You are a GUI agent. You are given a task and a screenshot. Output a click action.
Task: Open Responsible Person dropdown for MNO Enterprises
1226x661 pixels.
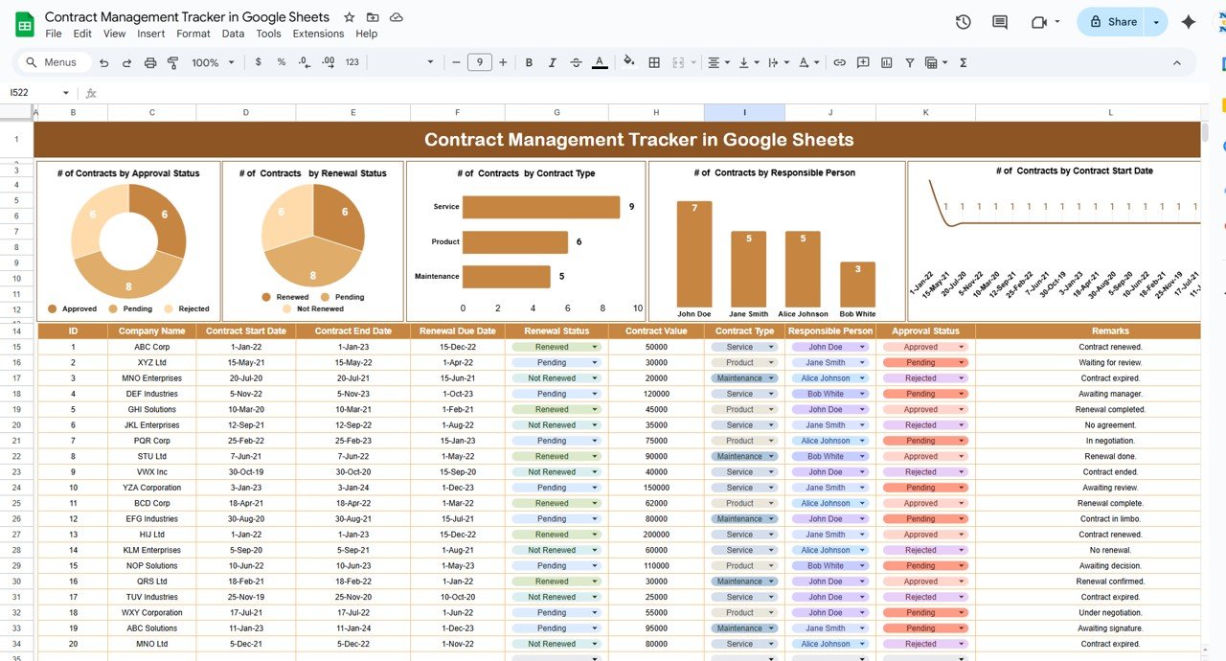point(864,378)
